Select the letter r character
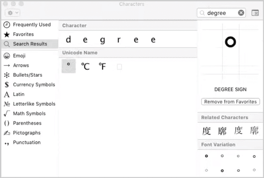Screen dimensions: 264x178 [x=119, y=40]
